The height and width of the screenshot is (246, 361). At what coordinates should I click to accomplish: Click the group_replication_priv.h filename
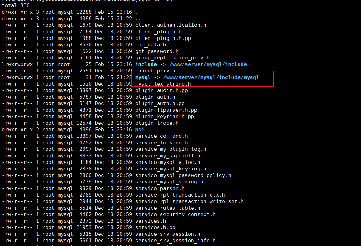point(172,58)
